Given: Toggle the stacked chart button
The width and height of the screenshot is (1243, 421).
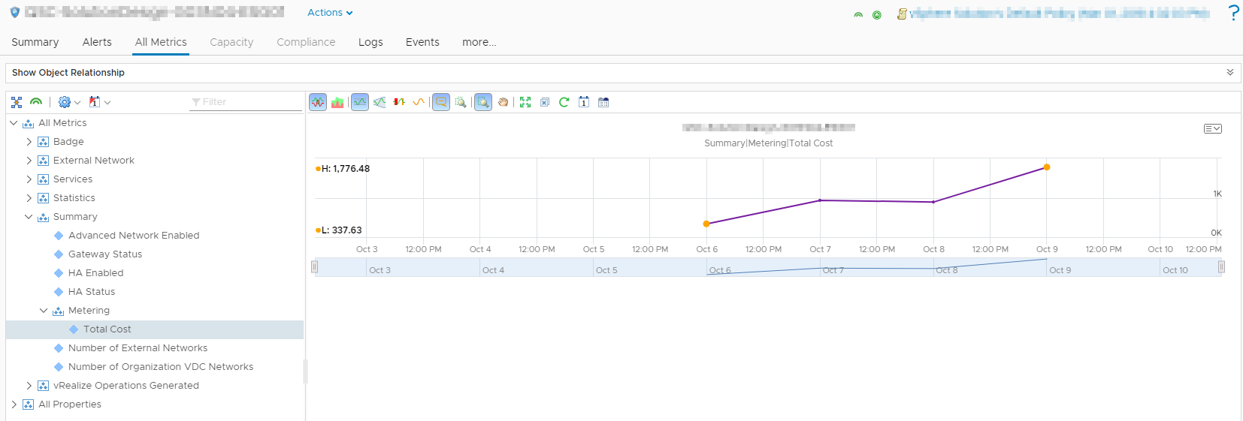Looking at the screenshot, I should (x=337, y=102).
